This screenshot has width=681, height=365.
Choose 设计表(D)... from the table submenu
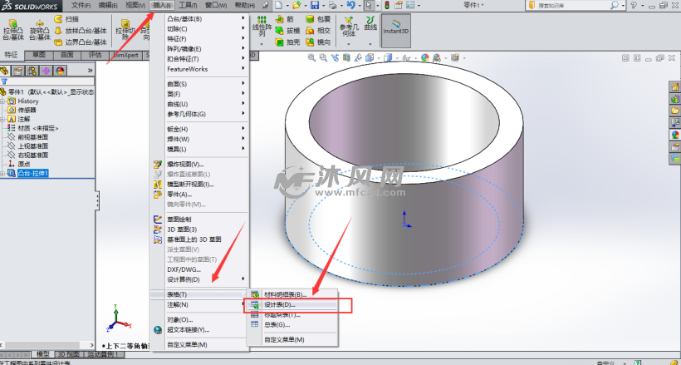[292, 304]
